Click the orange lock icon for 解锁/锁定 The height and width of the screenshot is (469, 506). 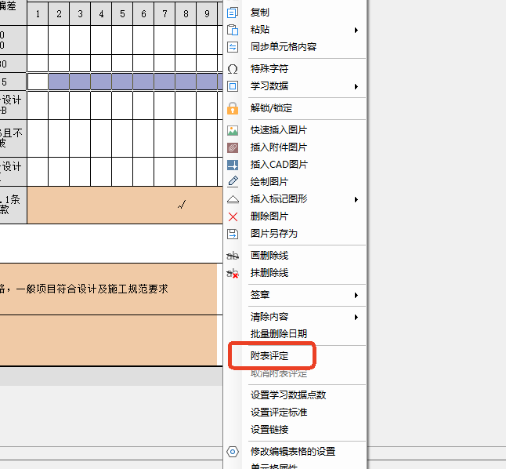[x=232, y=108]
